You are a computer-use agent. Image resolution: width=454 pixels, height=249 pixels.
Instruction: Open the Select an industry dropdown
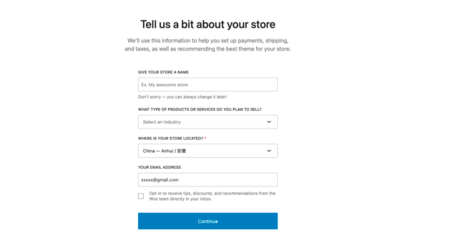[208, 122]
